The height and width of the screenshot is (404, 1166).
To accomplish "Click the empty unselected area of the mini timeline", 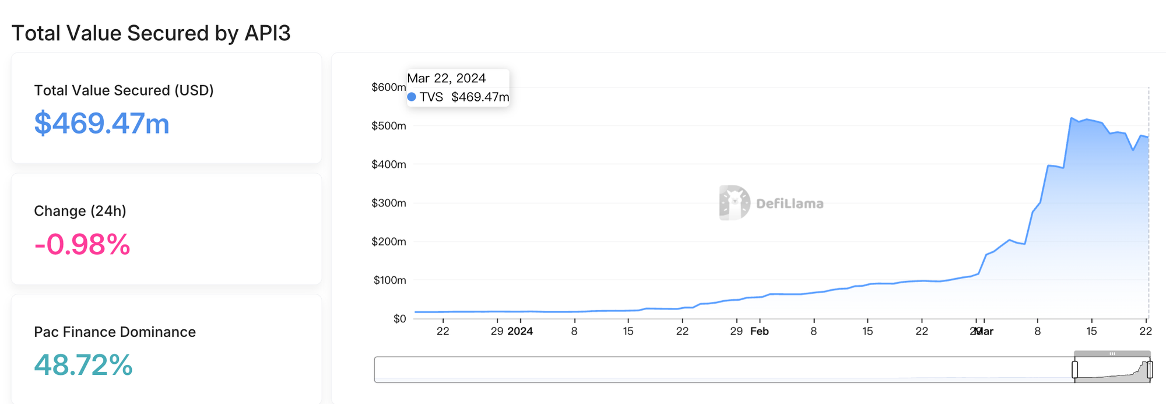I will tap(723, 370).
